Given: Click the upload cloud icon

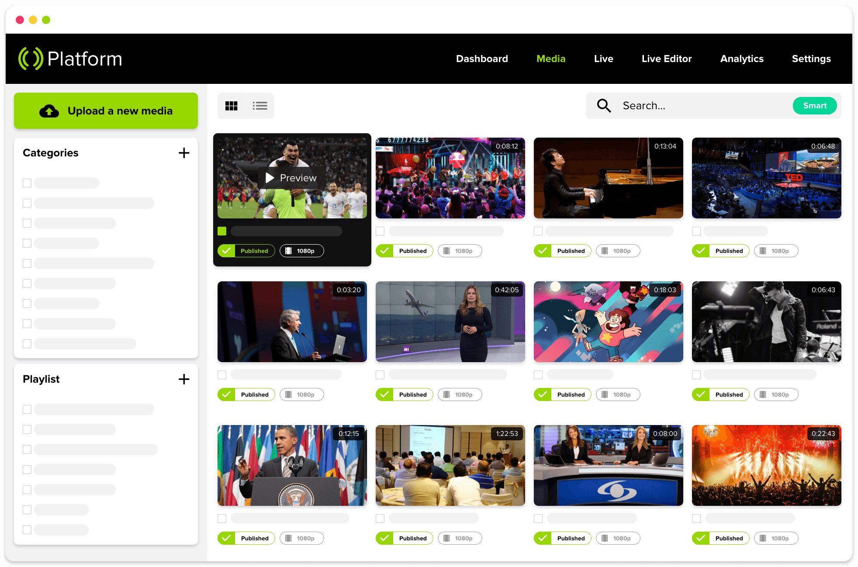Looking at the screenshot, I should tap(49, 111).
